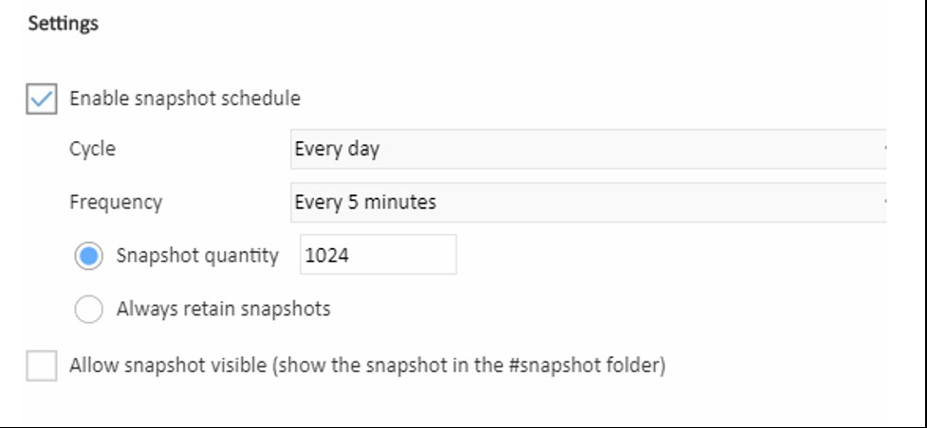
Task: Click the "Frequency" field label
Action: click(115, 202)
